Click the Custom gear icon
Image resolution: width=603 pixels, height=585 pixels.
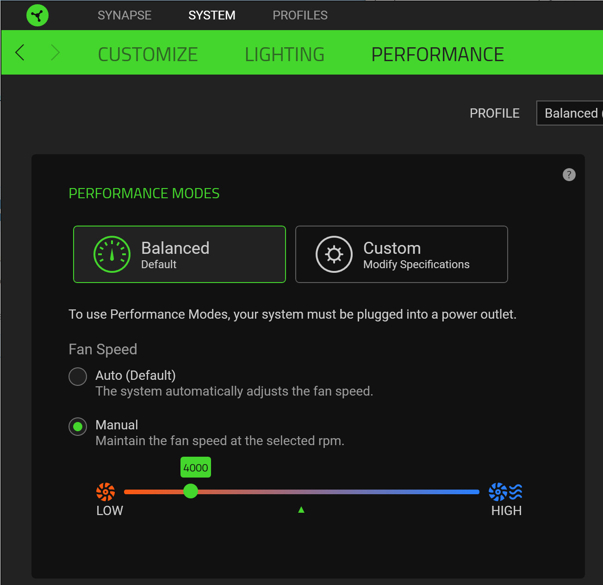[334, 254]
